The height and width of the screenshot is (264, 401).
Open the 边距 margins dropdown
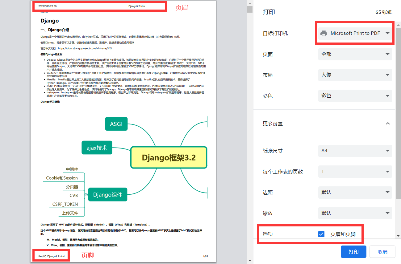355,192
